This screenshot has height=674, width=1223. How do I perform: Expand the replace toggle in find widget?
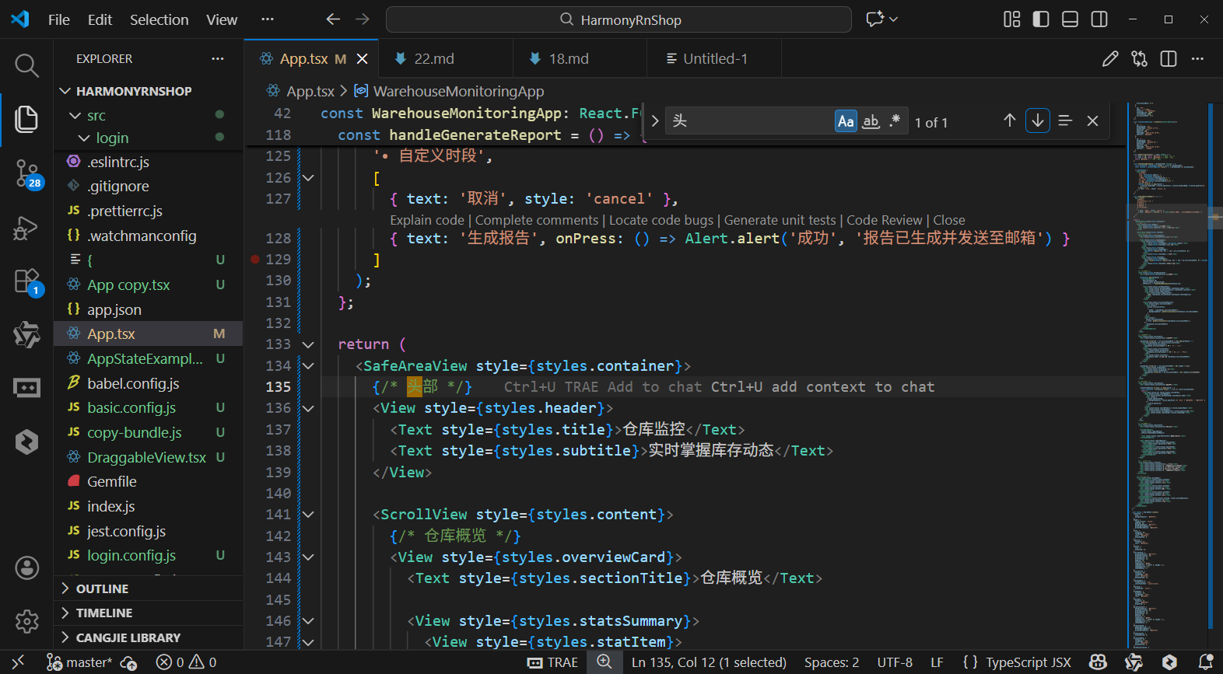pos(655,120)
